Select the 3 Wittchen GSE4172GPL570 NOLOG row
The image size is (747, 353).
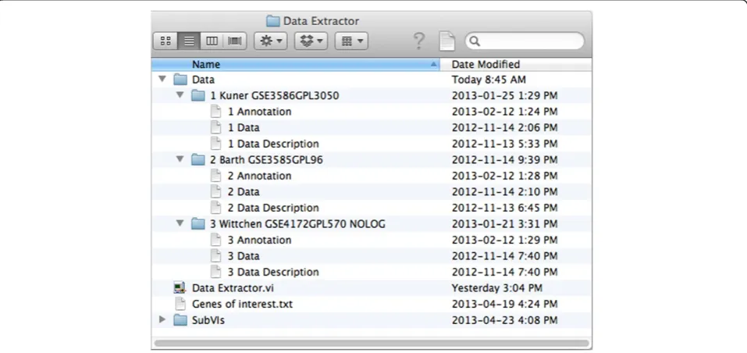(x=372, y=224)
